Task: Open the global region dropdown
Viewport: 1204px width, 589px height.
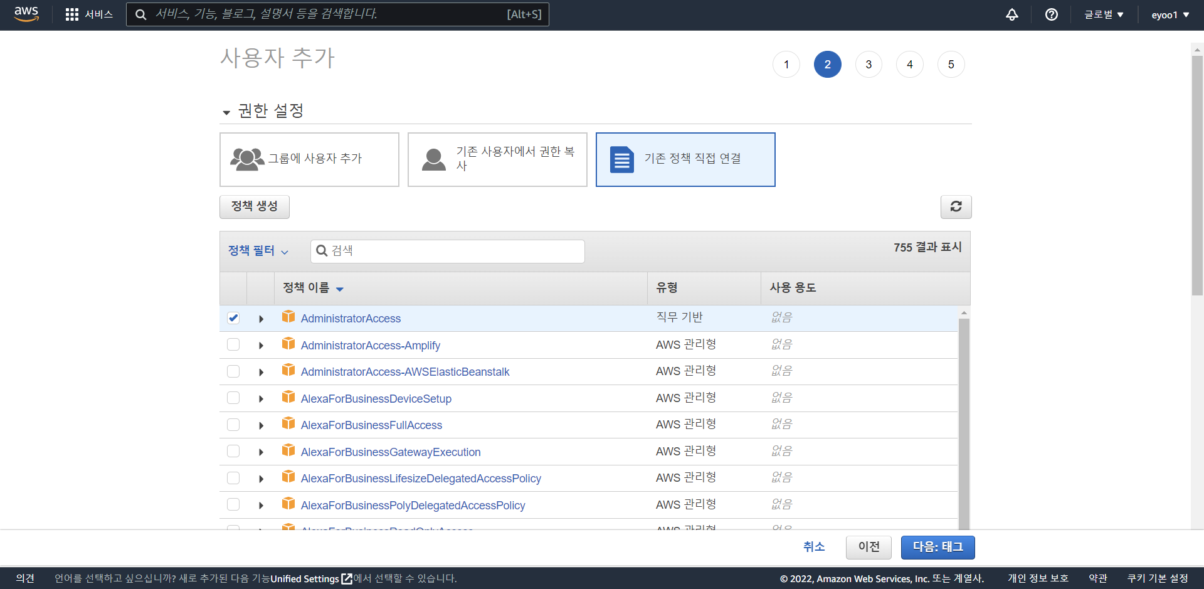Action: [1104, 14]
